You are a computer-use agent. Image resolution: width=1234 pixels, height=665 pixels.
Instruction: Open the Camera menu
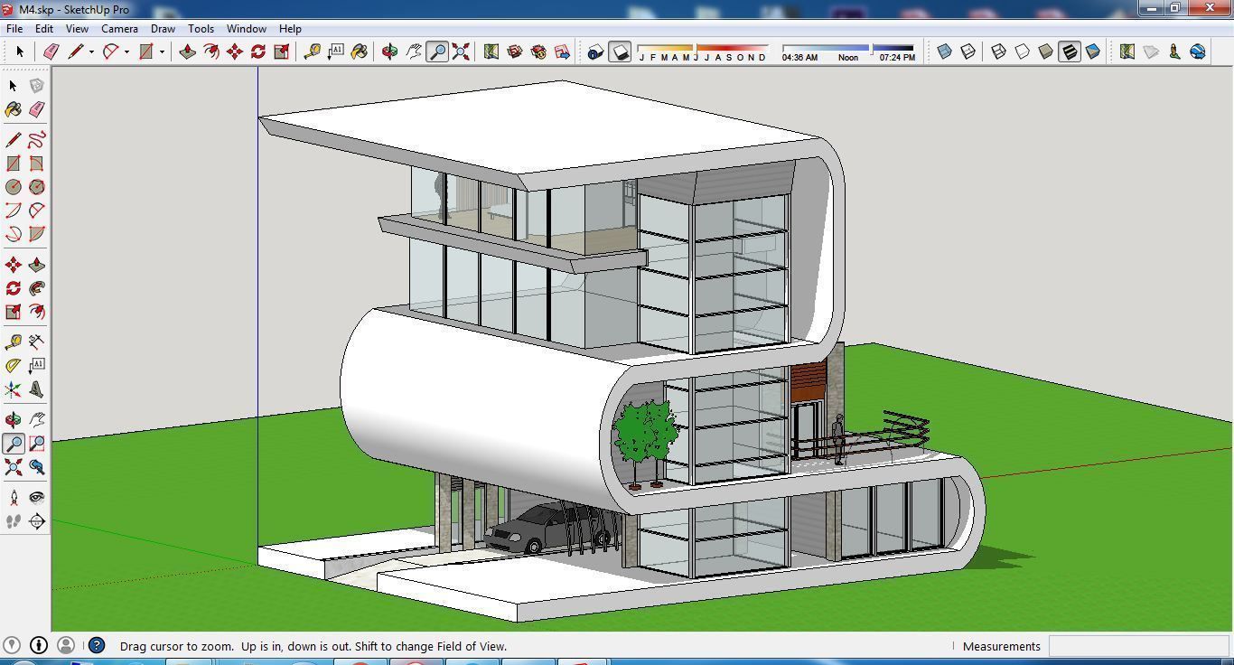click(x=119, y=28)
